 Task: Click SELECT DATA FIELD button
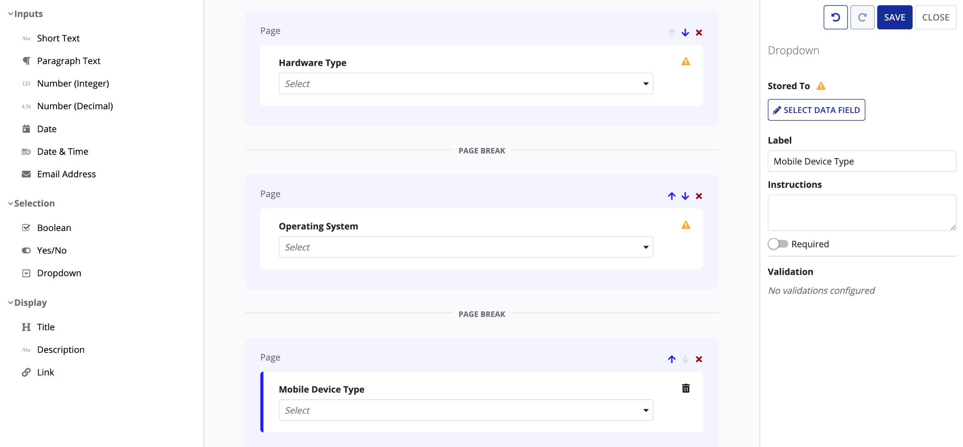pos(816,110)
